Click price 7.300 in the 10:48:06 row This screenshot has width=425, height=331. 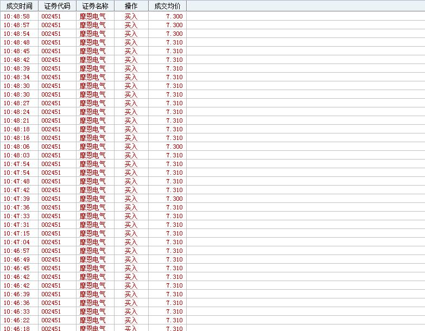[175, 147]
